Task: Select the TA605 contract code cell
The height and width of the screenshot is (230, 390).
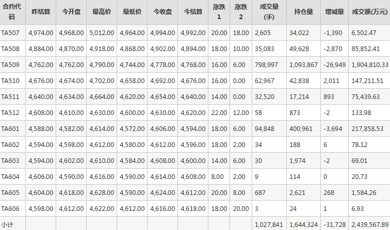Action: (10, 193)
